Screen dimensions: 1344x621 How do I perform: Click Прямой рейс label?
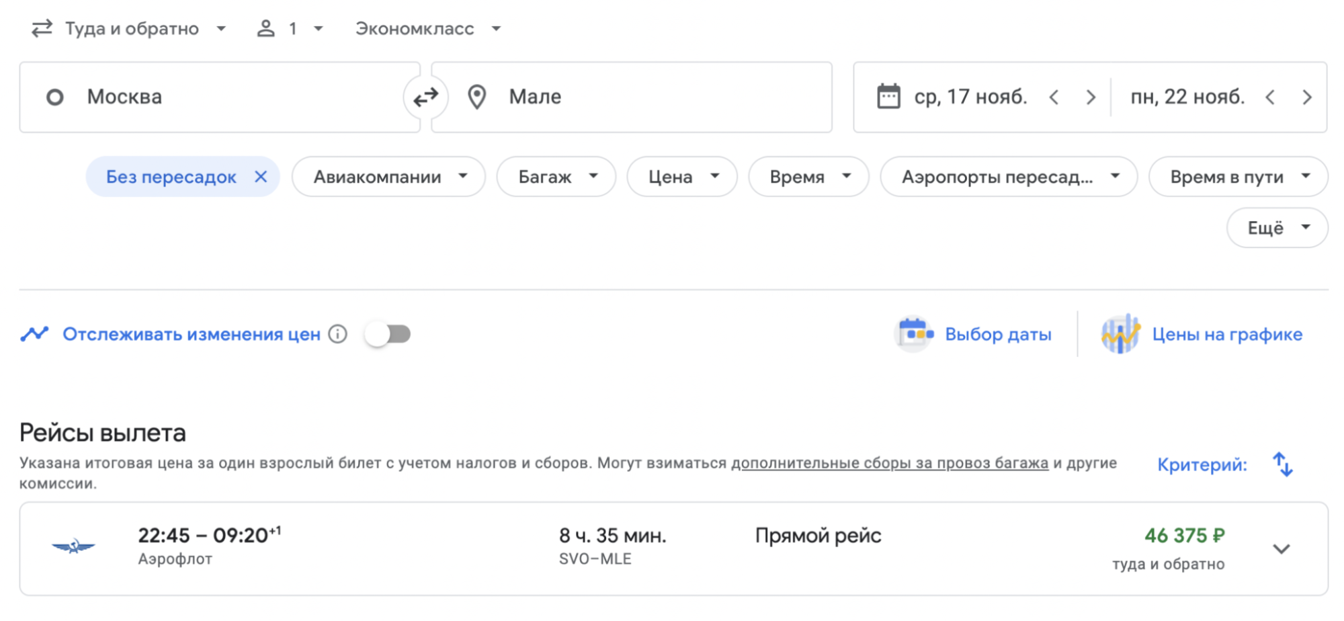[818, 536]
